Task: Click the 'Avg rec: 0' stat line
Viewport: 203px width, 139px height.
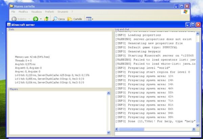Action: tap(28, 72)
